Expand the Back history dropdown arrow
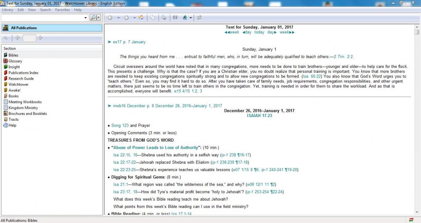The width and height of the screenshot is (421, 223). pyautogui.click(x=118, y=18)
